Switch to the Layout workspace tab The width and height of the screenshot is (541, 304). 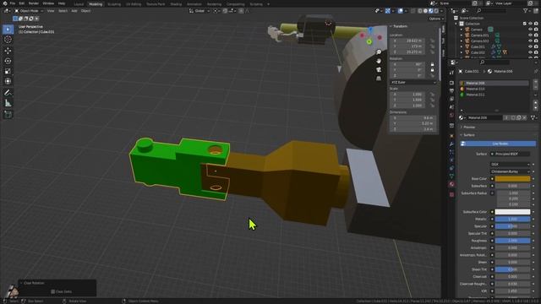79,4
